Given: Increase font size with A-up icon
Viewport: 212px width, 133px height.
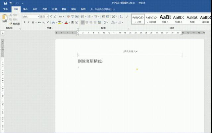Looking at the screenshot, I should [51, 17].
